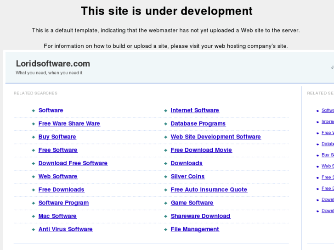This screenshot has height=250, width=334.
Task: Open the Buy S... link in the right sidebar
Action: pyautogui.click(x=328, y=155)
